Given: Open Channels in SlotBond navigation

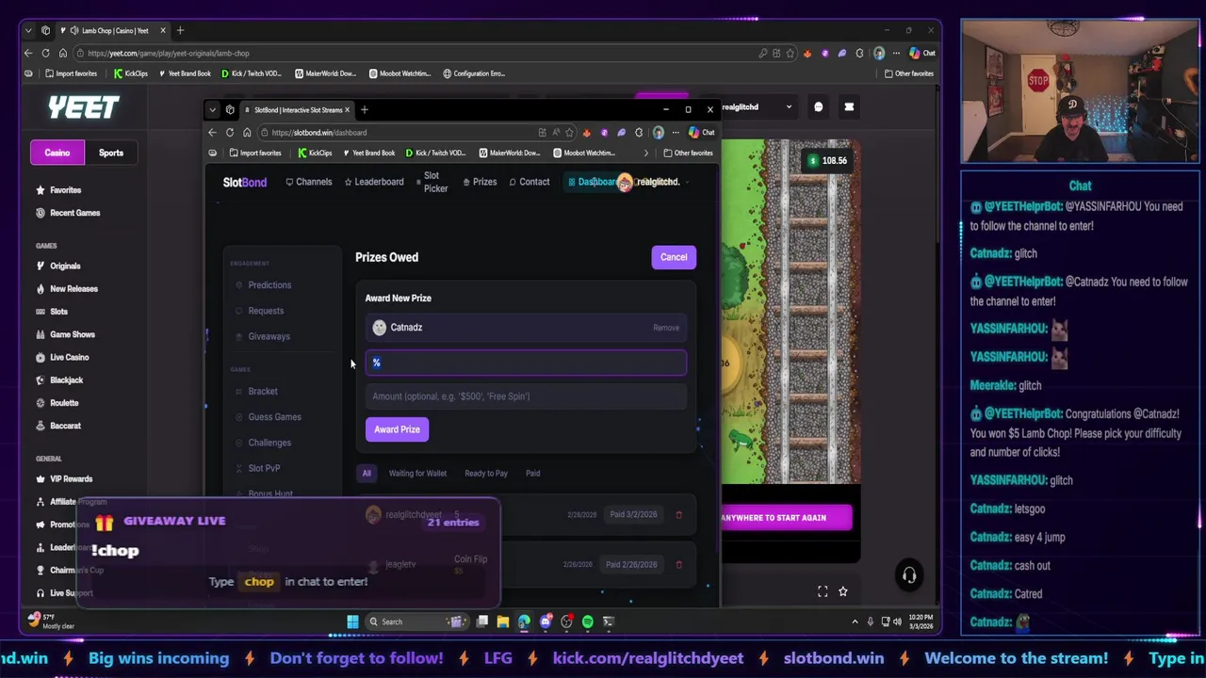Looking at the screenshot, I should click(x=309, y=182).
